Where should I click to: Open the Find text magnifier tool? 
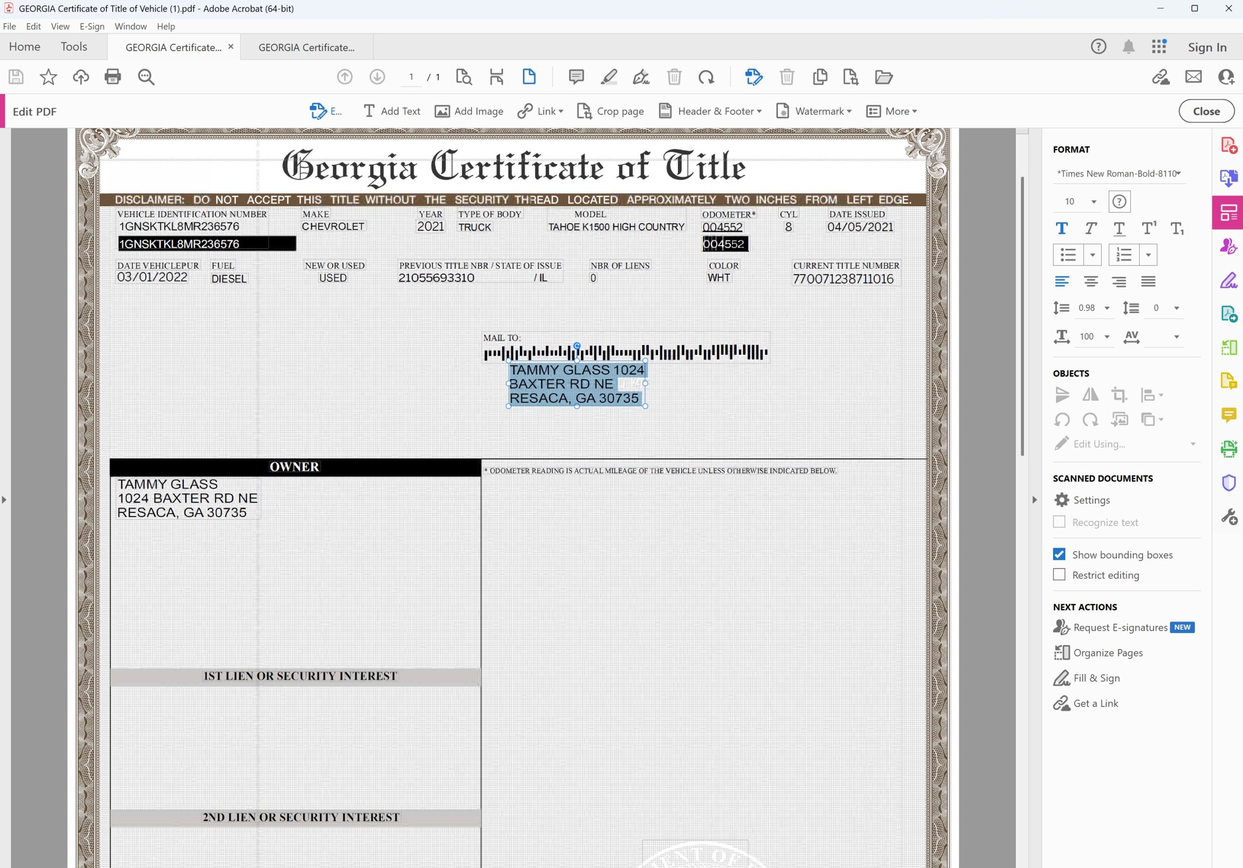146,77
